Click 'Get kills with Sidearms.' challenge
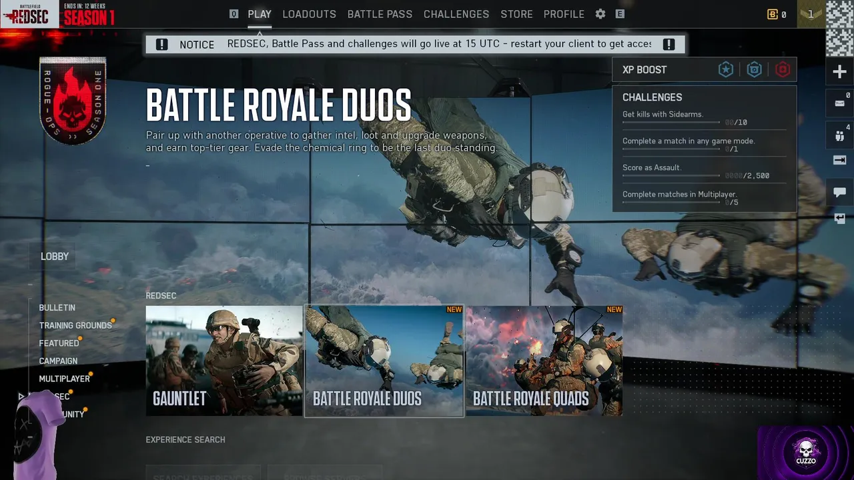854x480 pixels. pos(663,115)
